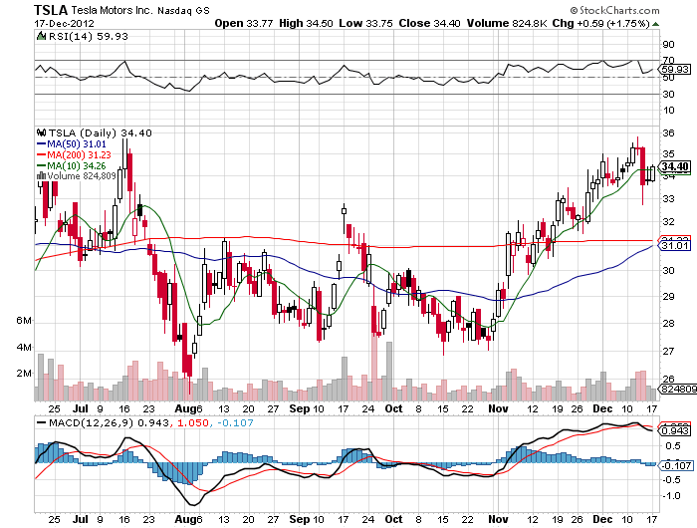Click the 59.93 RSI value tag on axis

(675, 70)
